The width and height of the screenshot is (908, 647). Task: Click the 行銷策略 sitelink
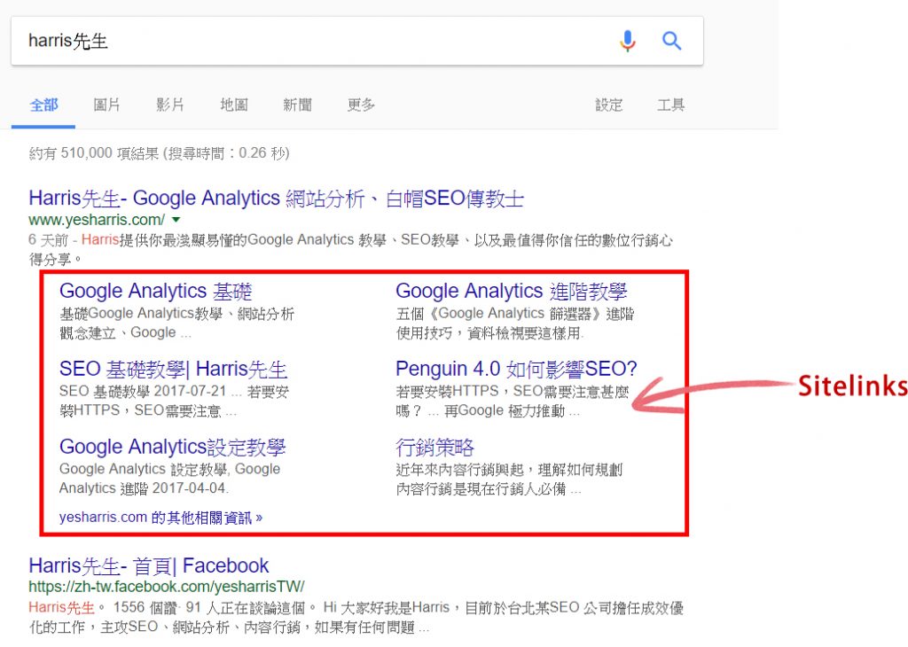coord(434,448)
